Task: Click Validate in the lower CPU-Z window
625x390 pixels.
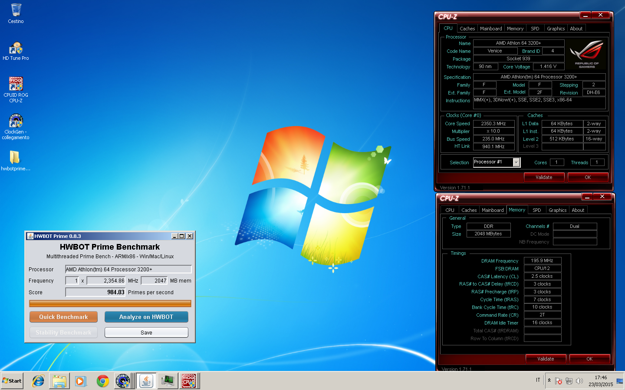Action: click(546, 359)
